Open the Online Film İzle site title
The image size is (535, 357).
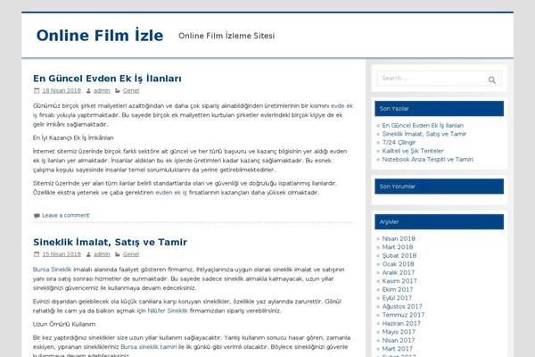[100, 36]
